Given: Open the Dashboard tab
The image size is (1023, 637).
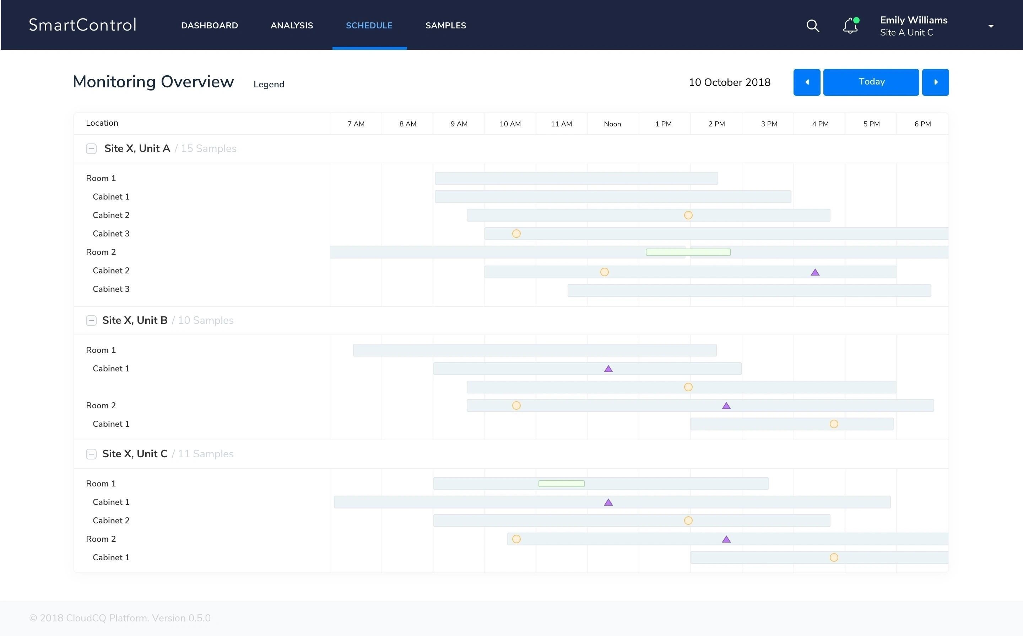Looking at the screenshot, I should point(210,25).
